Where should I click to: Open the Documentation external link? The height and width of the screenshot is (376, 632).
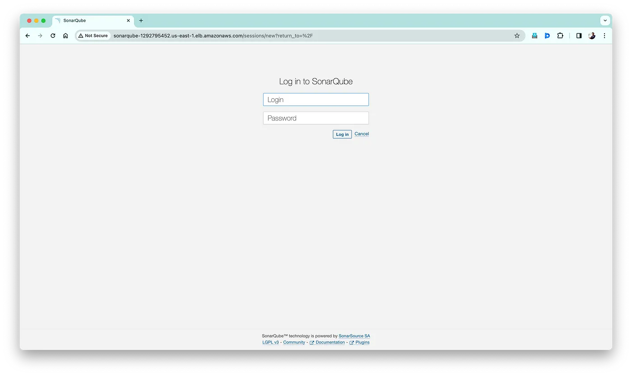tap(330, 342)
